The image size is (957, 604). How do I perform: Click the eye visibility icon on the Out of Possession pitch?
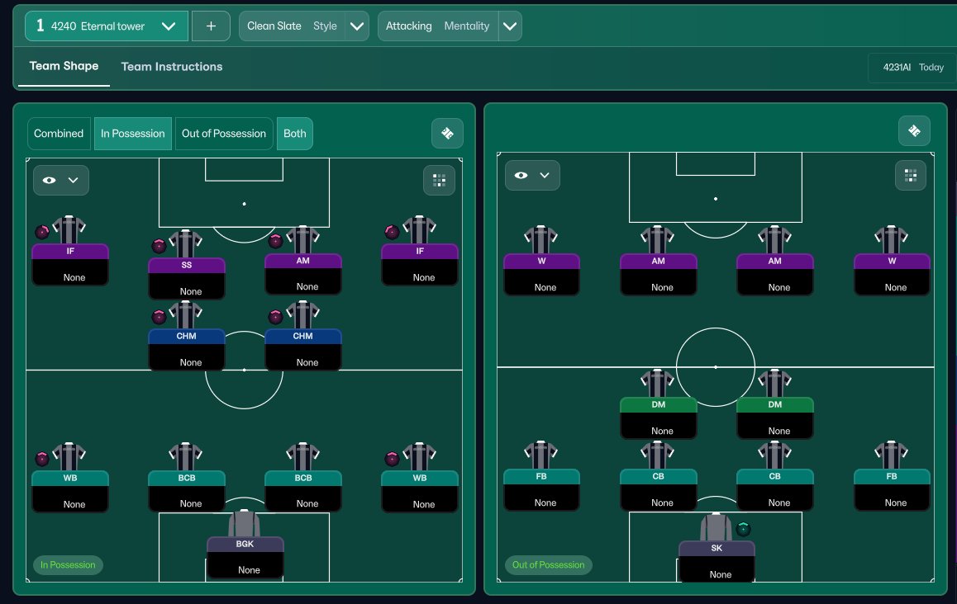[521, 176]
